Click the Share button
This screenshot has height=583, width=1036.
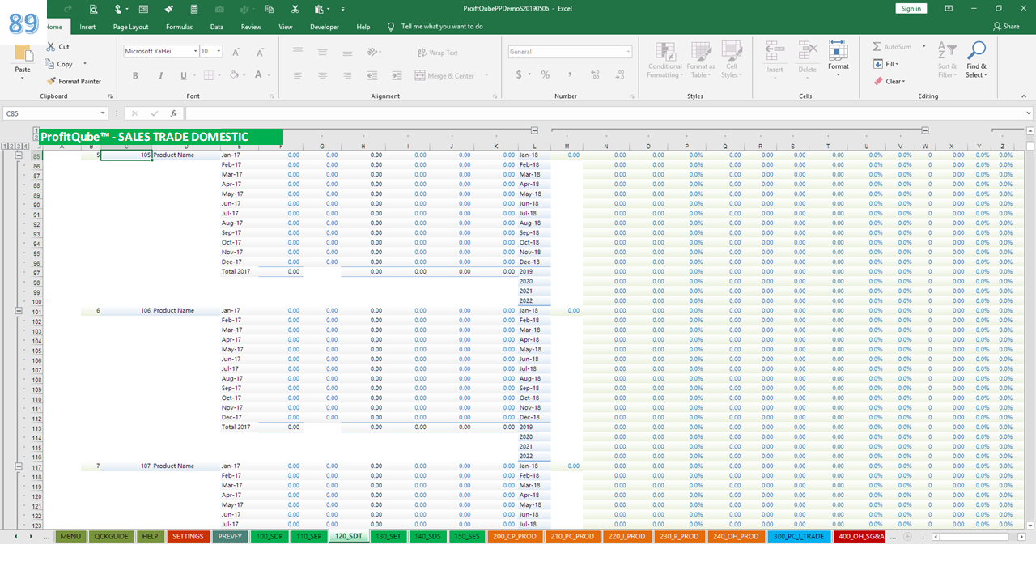(x=1006, y=27)
